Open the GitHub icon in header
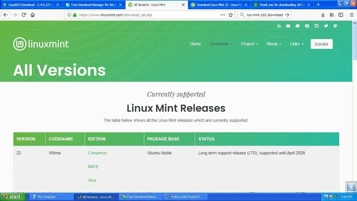Image resolution: width=357 pixels, height=201 pixels. pyautogui.click(x=317, y=26)
